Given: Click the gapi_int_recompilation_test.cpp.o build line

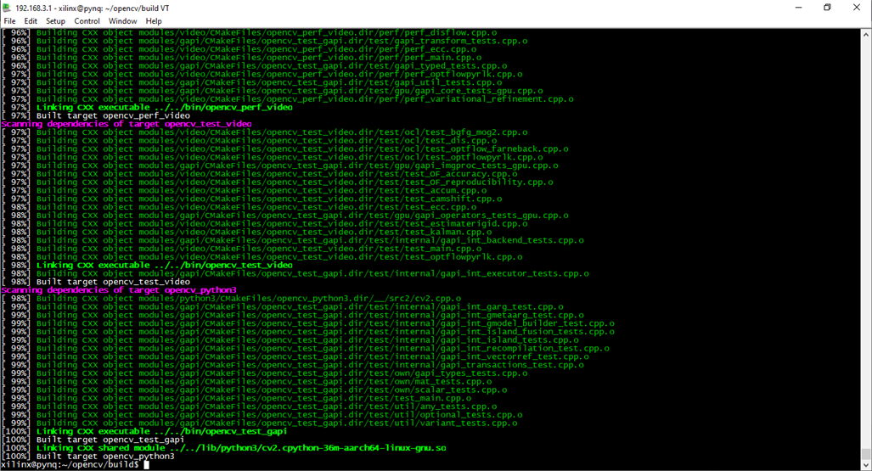Looking at the screenshot, I should point(306,348).
